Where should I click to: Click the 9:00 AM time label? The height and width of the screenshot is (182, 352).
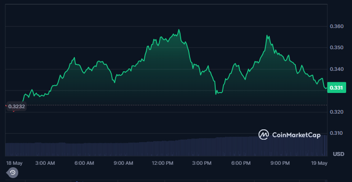pos(123,163)
